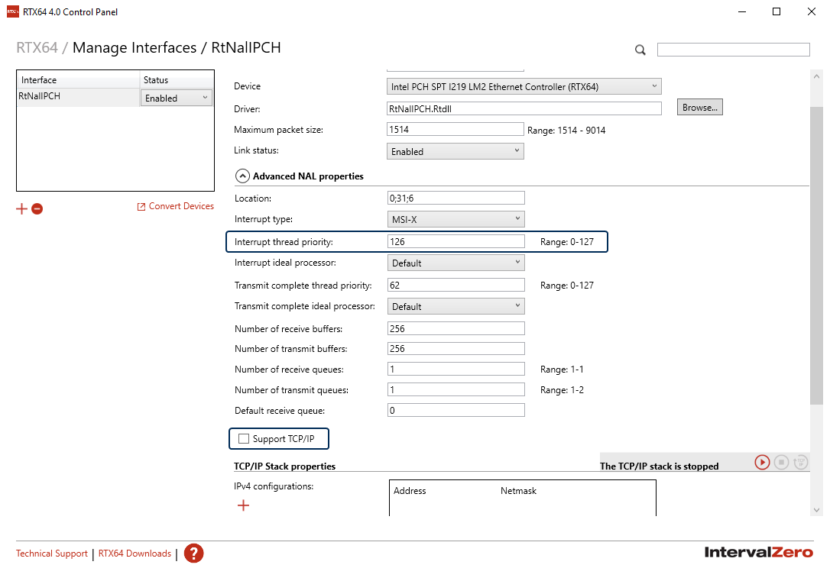
Task: Open the RtNalIPCH Status dropdown
Action: pyautogui.click(x=176, y=98)
